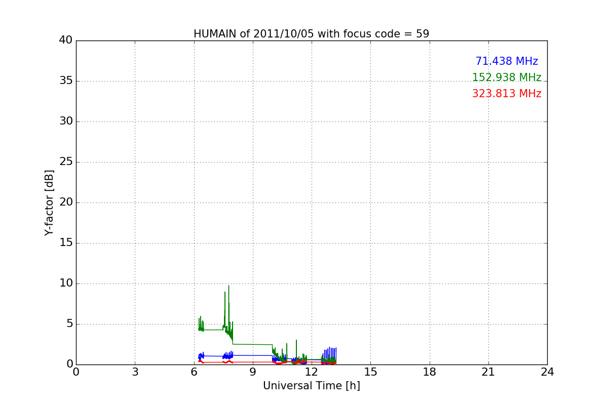Viewport: 608px width, 405px height.
Task: Click the x-axis tick label 24
Action: pyautogui.click(x=547, y=372)
